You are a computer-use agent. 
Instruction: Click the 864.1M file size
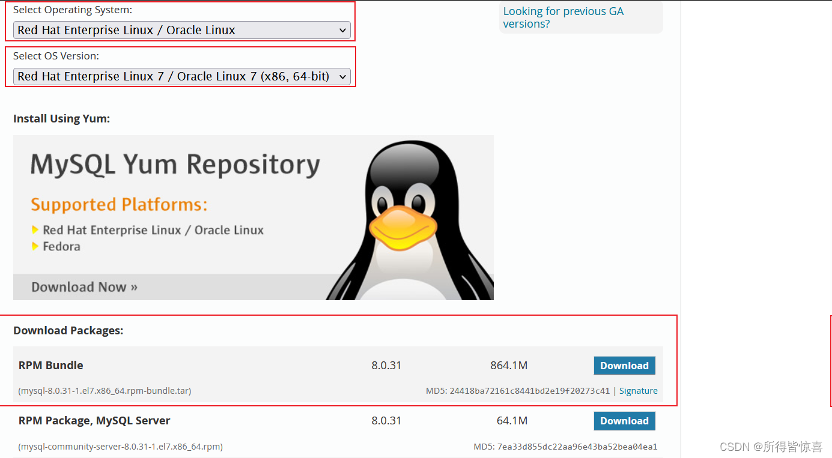[509, 365]
